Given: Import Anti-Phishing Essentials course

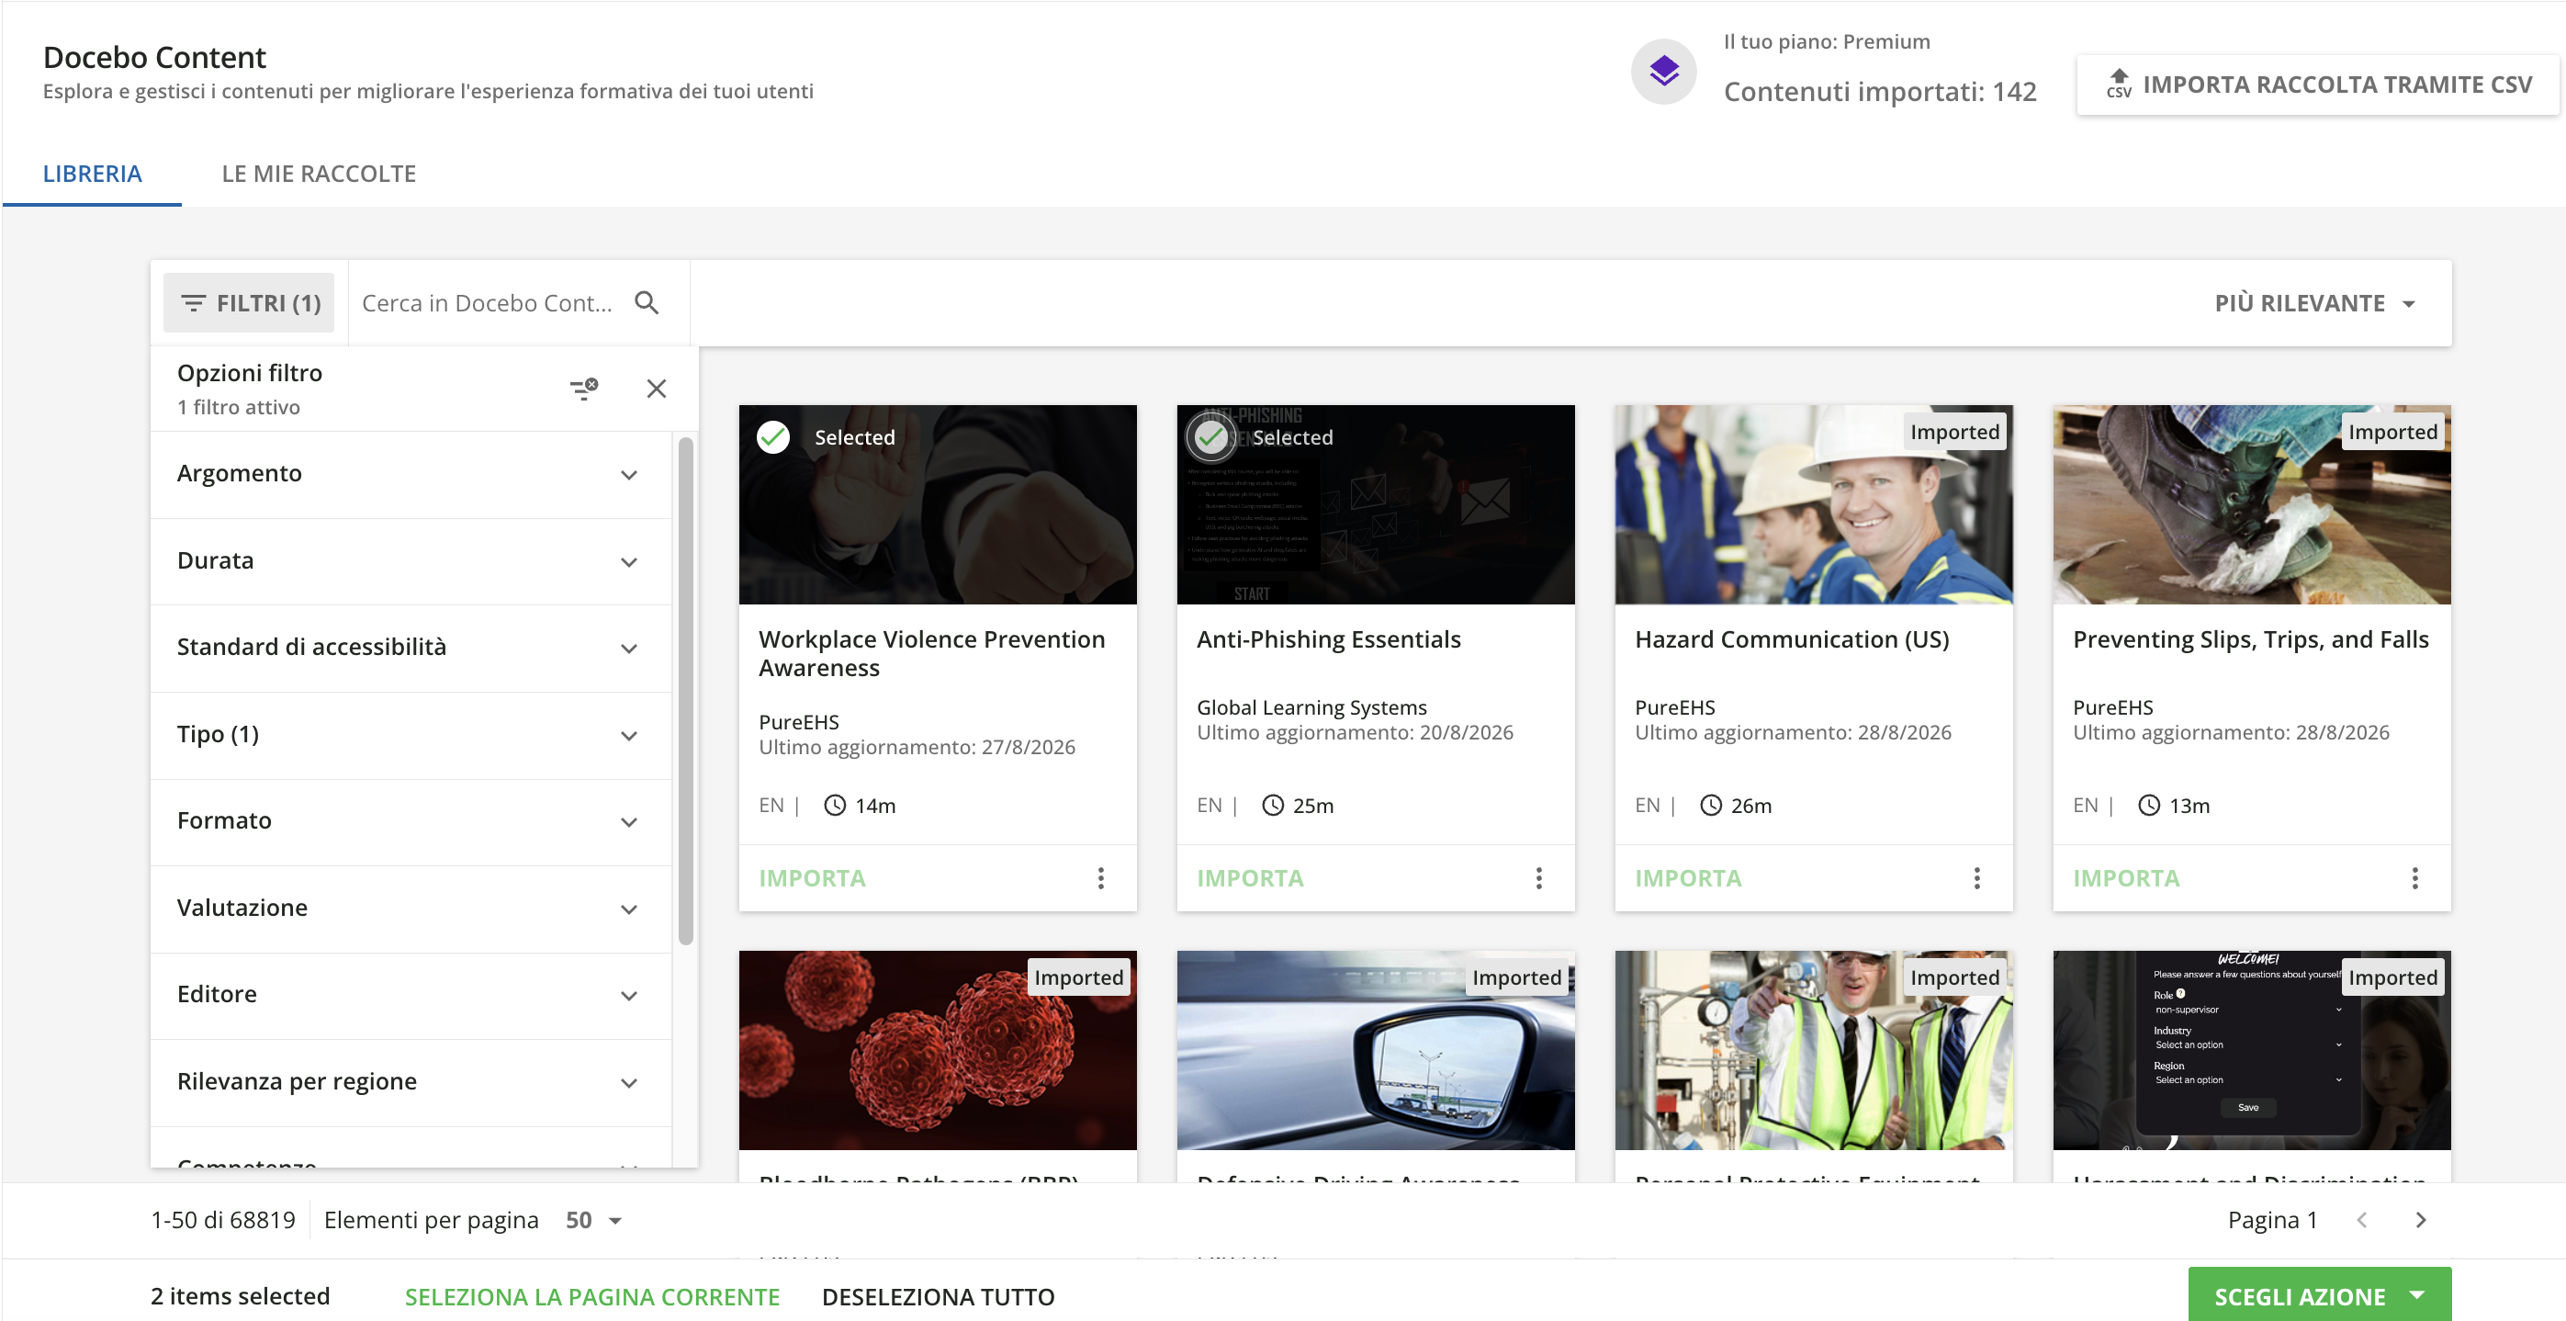Looking at the screenshot, I should [1250, 877].
